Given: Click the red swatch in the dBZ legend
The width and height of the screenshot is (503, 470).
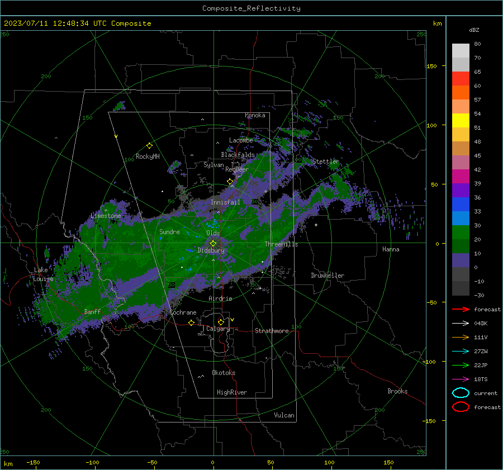Looking at the screenshot, I should 461,78.
